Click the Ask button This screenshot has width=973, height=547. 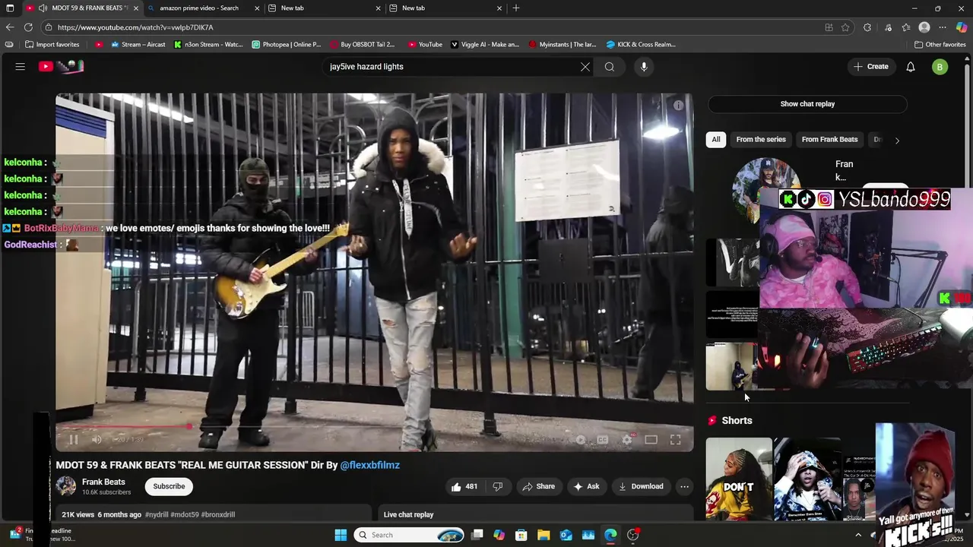pyautogui.click(x=586, y=486)
